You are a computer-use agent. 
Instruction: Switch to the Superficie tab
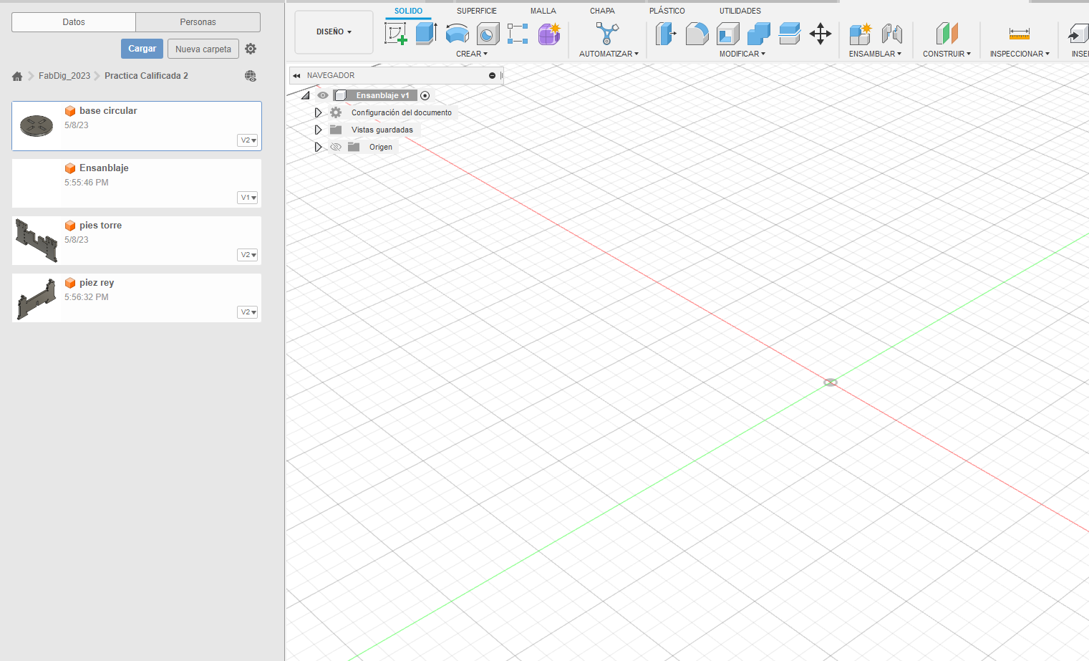pyautogui.click(x=477, y=11)
